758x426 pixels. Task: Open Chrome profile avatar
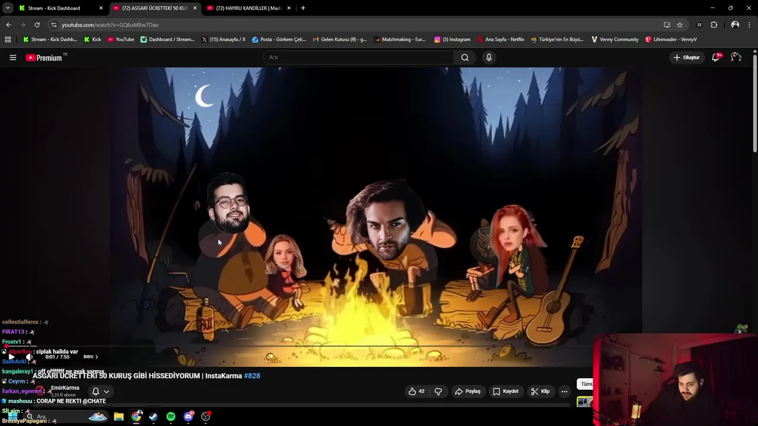tap(735, 25)
